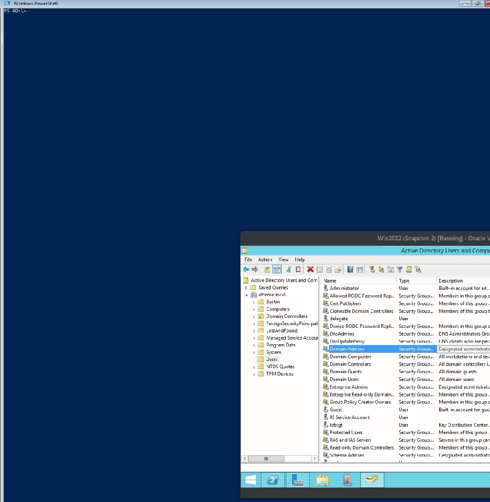This screenshot has height=502, width=490.
Task: Collapse the offense.local domain node
Action: point(246,295)
